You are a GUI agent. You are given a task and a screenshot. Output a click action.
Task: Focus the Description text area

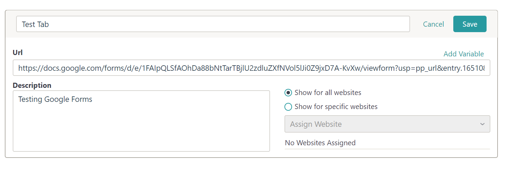(141, 121)
